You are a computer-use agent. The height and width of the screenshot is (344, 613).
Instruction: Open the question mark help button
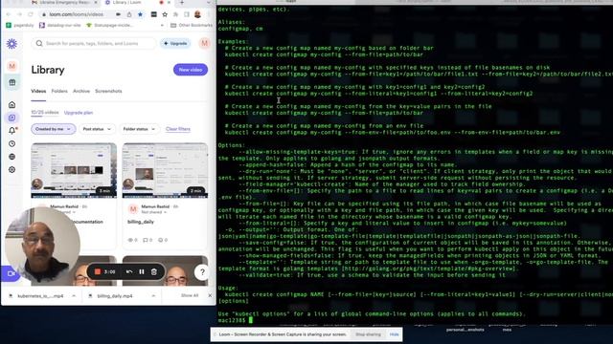pos(202,272)
